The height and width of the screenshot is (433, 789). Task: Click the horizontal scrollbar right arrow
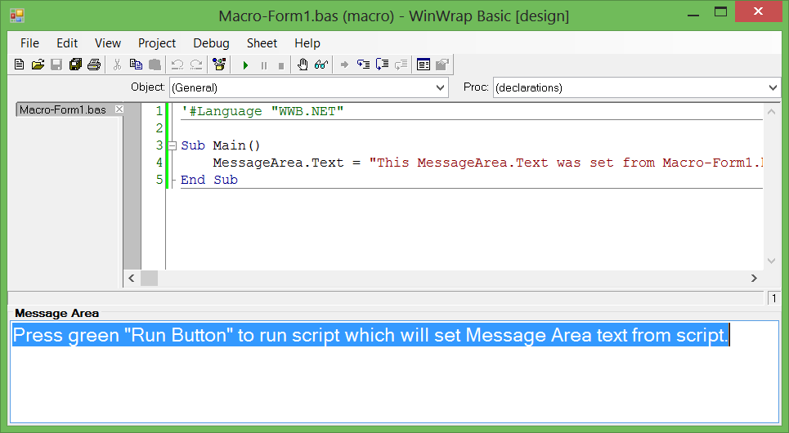754,279
